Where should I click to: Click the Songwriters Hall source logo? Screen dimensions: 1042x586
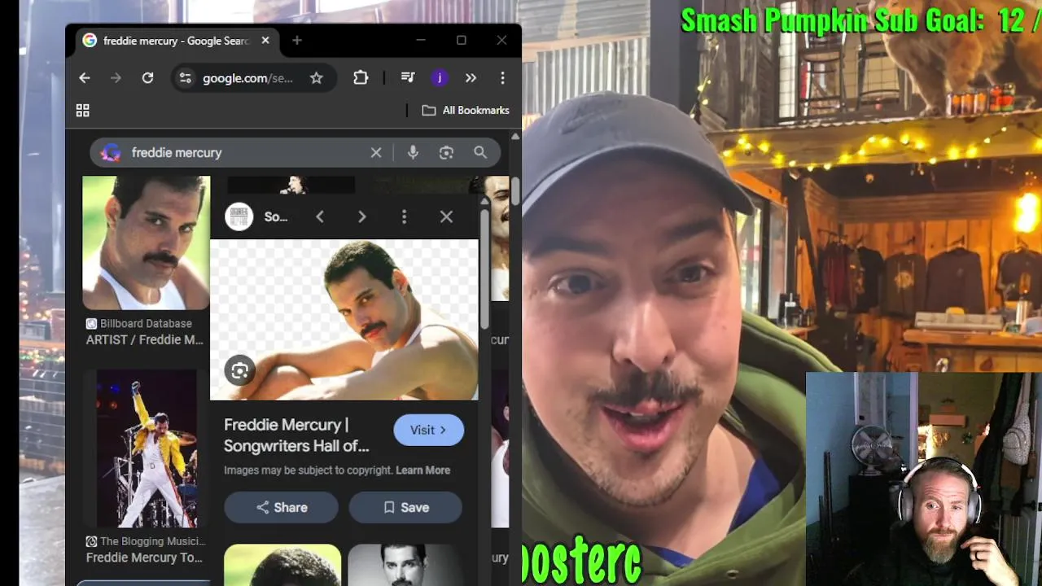point(239,216)
